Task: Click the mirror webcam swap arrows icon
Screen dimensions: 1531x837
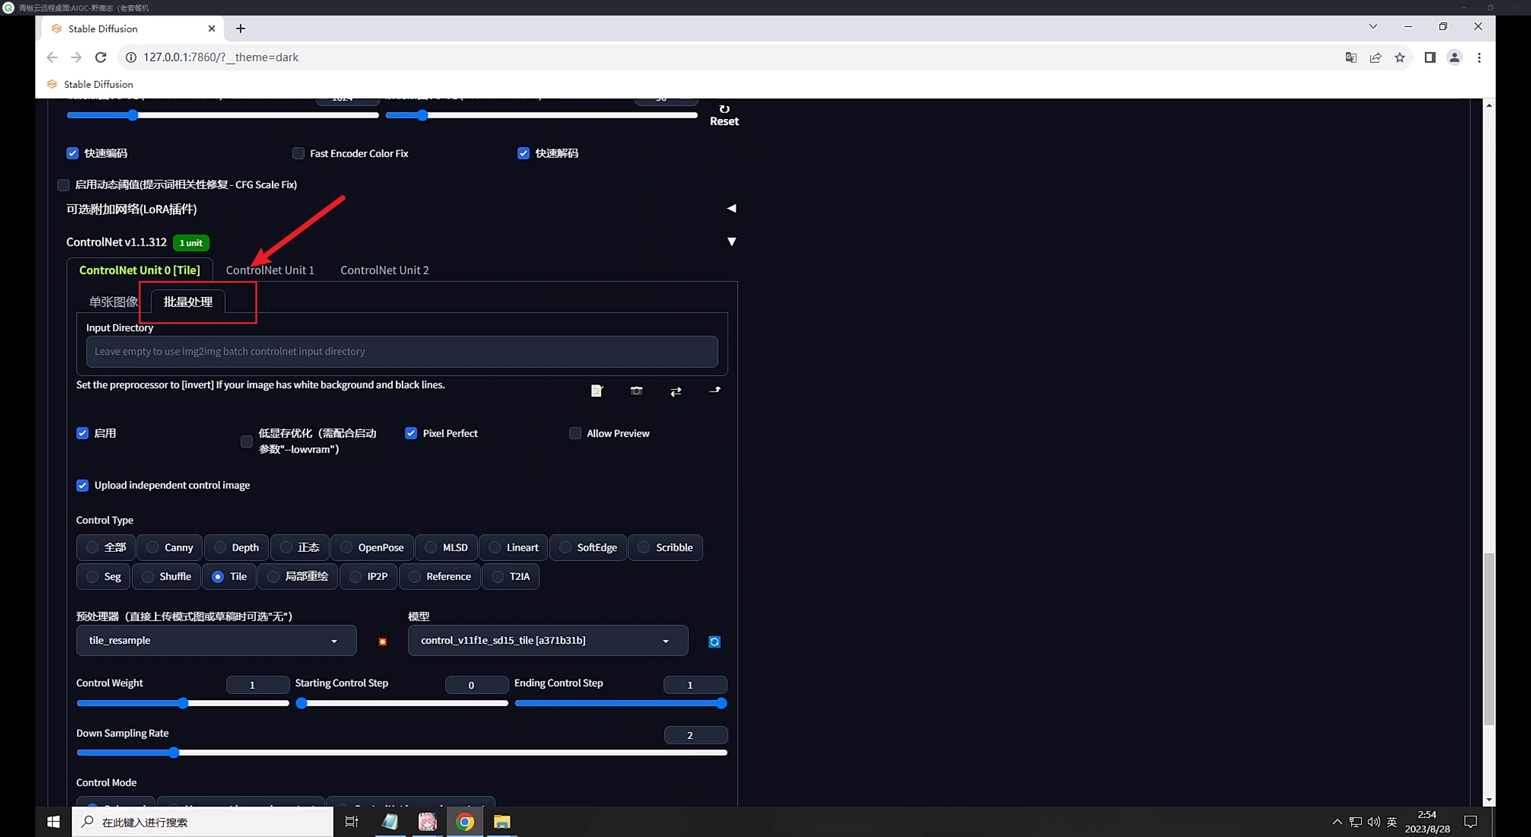Action: (x=676, y=392)
